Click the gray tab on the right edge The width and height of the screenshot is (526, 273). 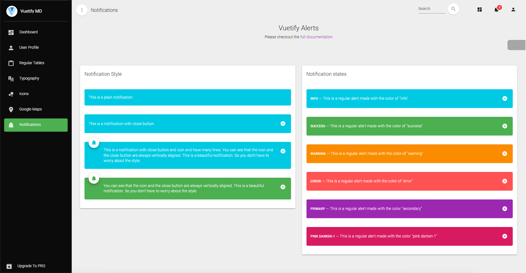coord(516,45)
